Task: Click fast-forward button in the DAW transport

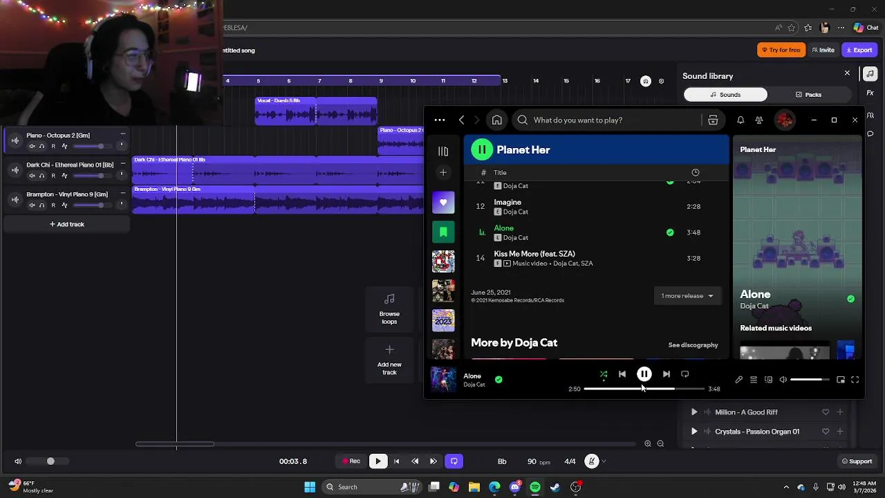Action: tap(434, 461)
